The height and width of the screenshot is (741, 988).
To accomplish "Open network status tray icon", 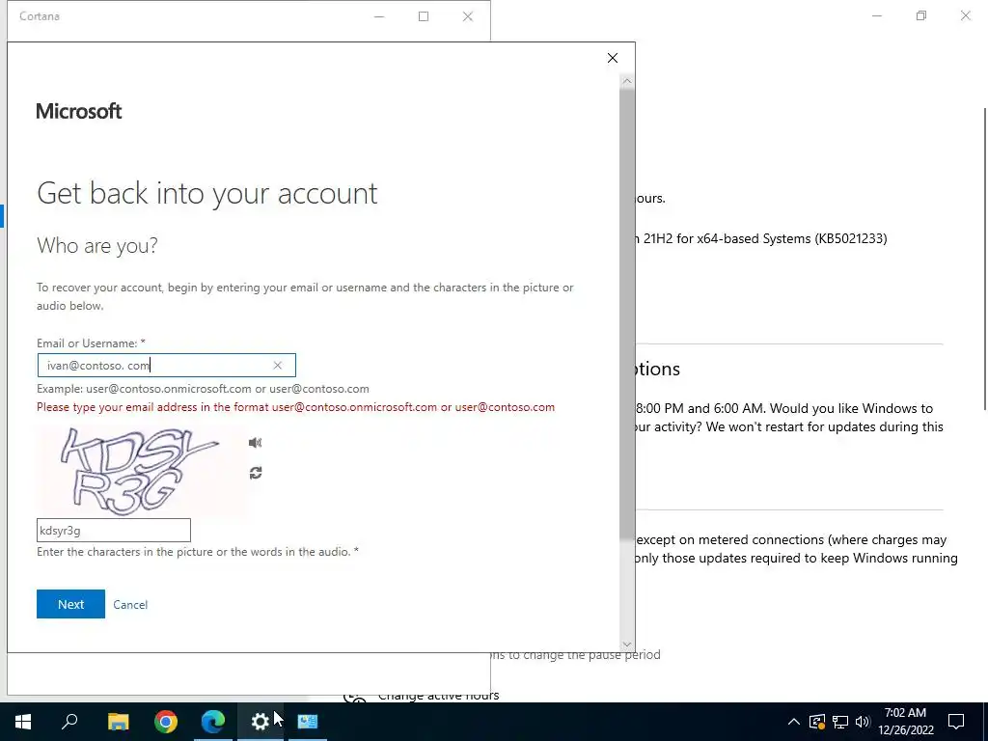I will (840, 722).
